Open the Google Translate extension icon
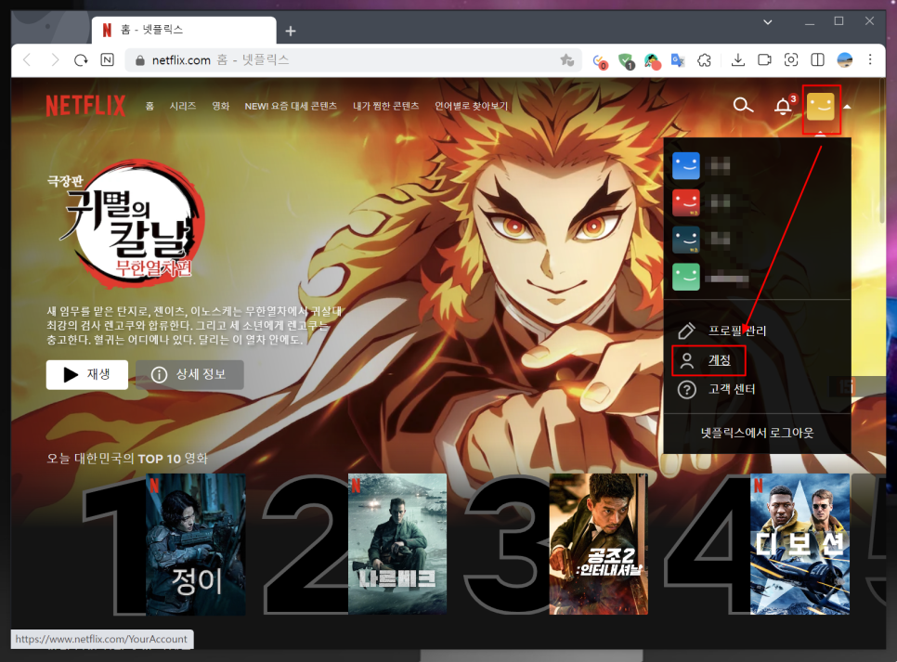This screenshot has width=897, height=662. coord(678,60)
